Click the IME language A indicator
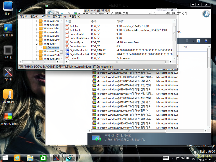The width and height of the screenshot is (216, 162). click(x=193, y=158)
